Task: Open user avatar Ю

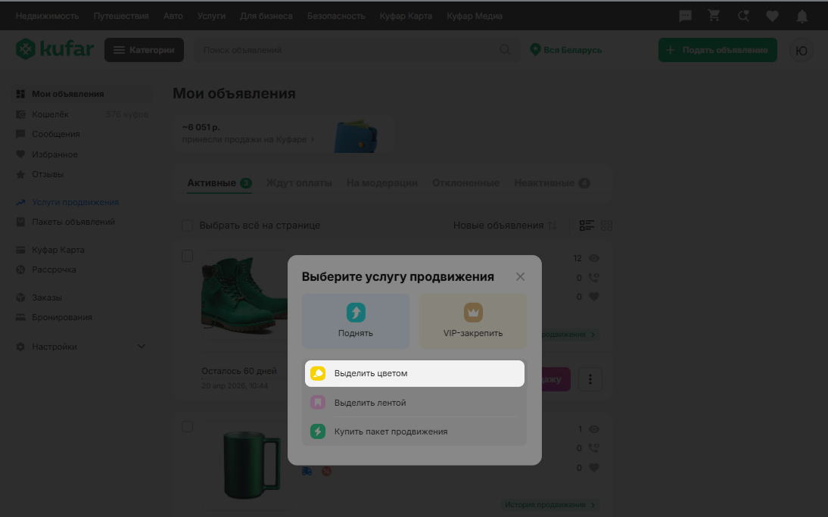Action: [x=801, y=50]
